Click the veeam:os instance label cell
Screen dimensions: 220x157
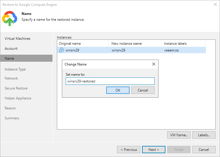pos(171,50)
